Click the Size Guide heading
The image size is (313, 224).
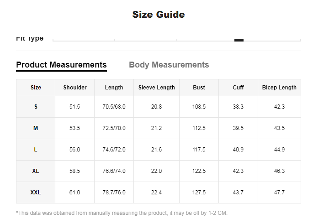pos(158,15)
